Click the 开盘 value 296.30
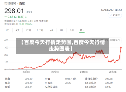The image size is (126, 92). click(x=28, y=79)
